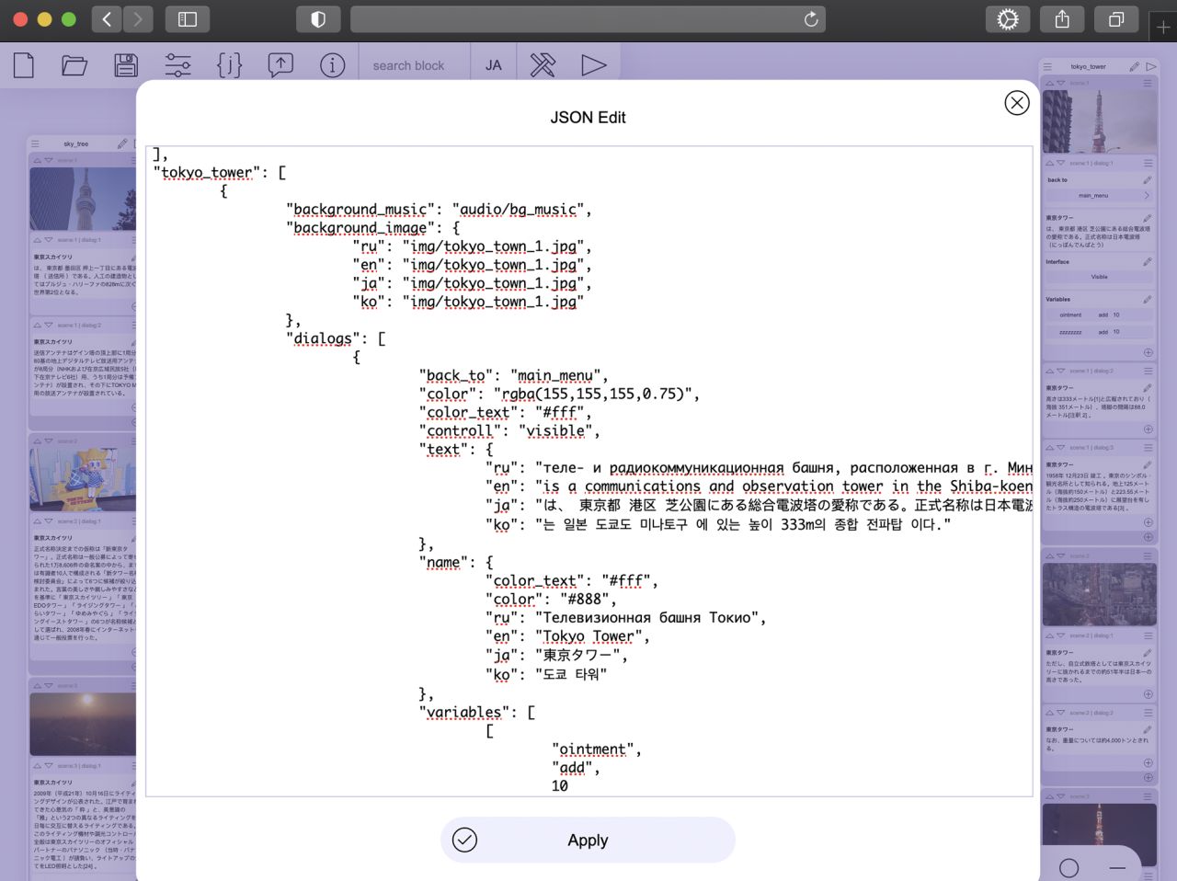The height and width of the screenshot is (881, 1177).
Task: Close the JSON Edit dialog
Action: click(x=1017, y=103)
